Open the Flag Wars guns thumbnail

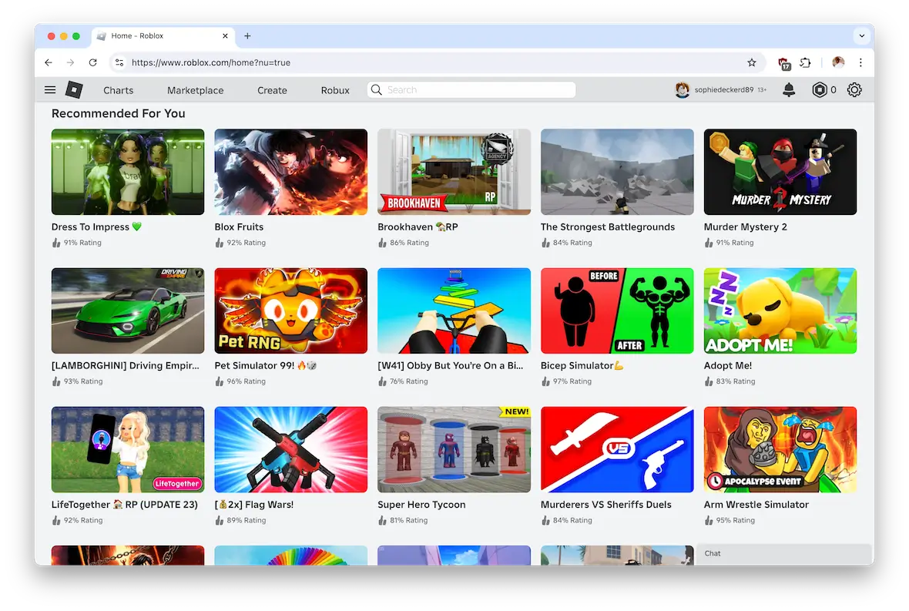click(290, 449)
